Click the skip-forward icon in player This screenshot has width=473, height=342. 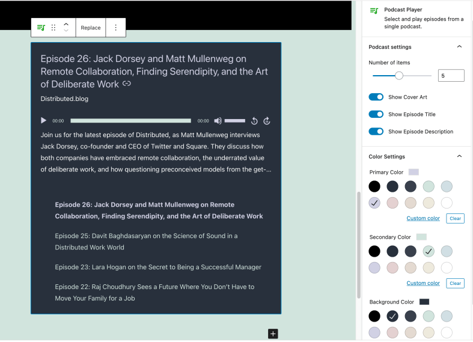(x=267, y=121)
